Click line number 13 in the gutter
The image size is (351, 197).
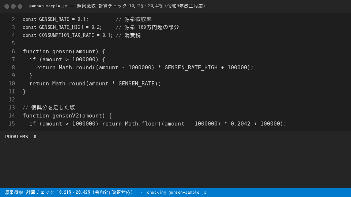12,108
